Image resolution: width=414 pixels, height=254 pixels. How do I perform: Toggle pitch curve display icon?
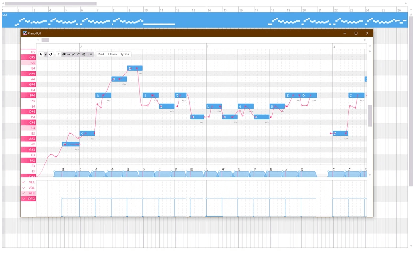pyautogui.click(x=74, y=54)
